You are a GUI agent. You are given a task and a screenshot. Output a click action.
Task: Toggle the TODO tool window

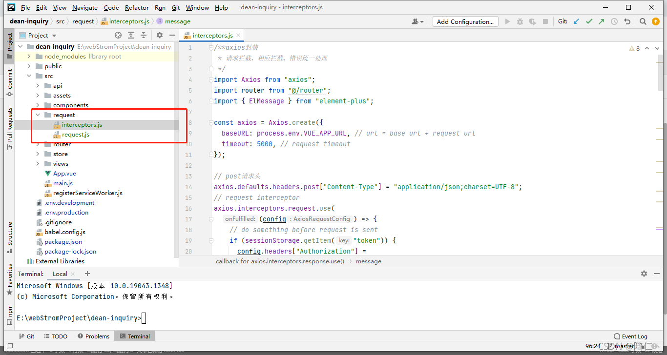pos(56,336)
